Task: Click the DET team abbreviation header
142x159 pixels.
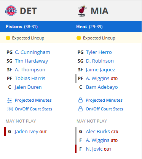Action: tap(28, 11)
